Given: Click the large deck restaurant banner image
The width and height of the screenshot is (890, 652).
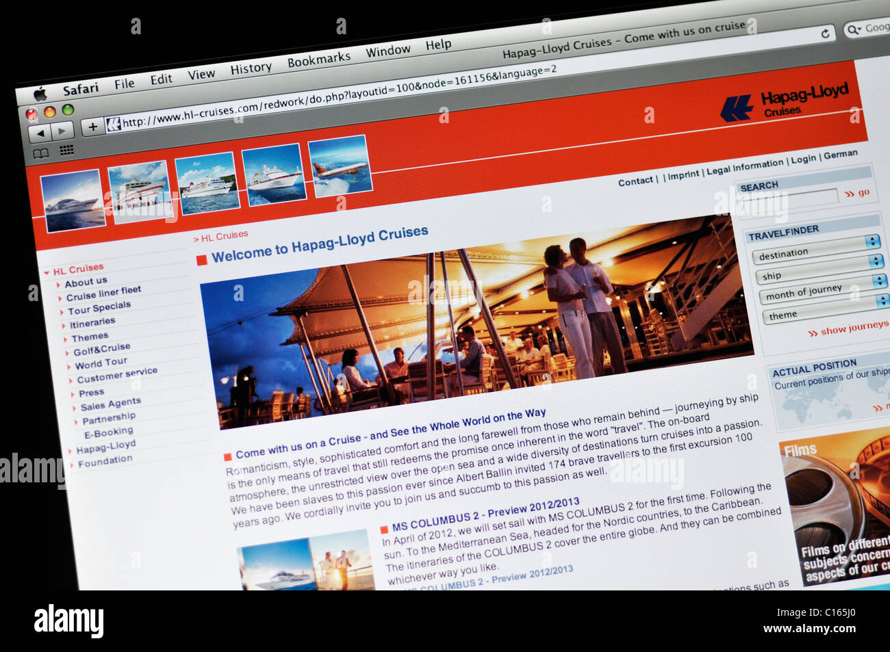Looking at the screenshot, I should click(x=476, y=321).
